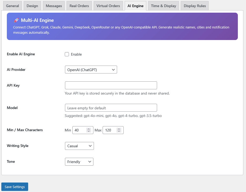Image resolution: width=246 pixels, height=192 pixels.
Task: Open the General tab
Action: [12, 6]
